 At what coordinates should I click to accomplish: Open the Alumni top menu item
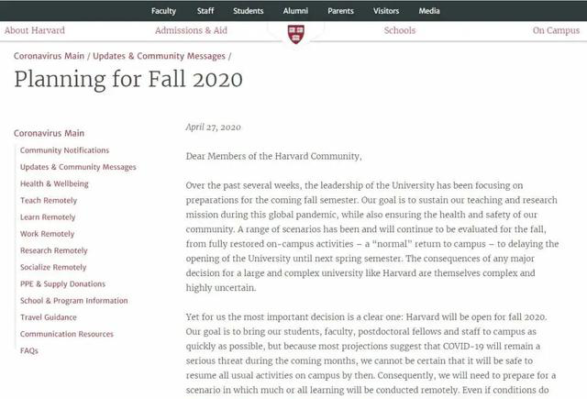tap(295, 11)
